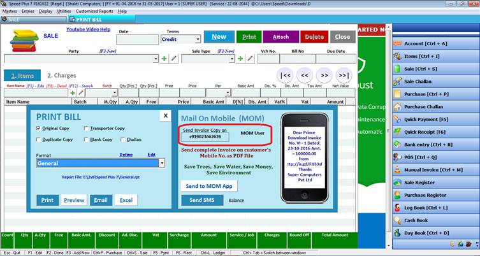480x256 pixels.
Task: Enable the Transporter Copy checkbox
Action: pos(86,129)
